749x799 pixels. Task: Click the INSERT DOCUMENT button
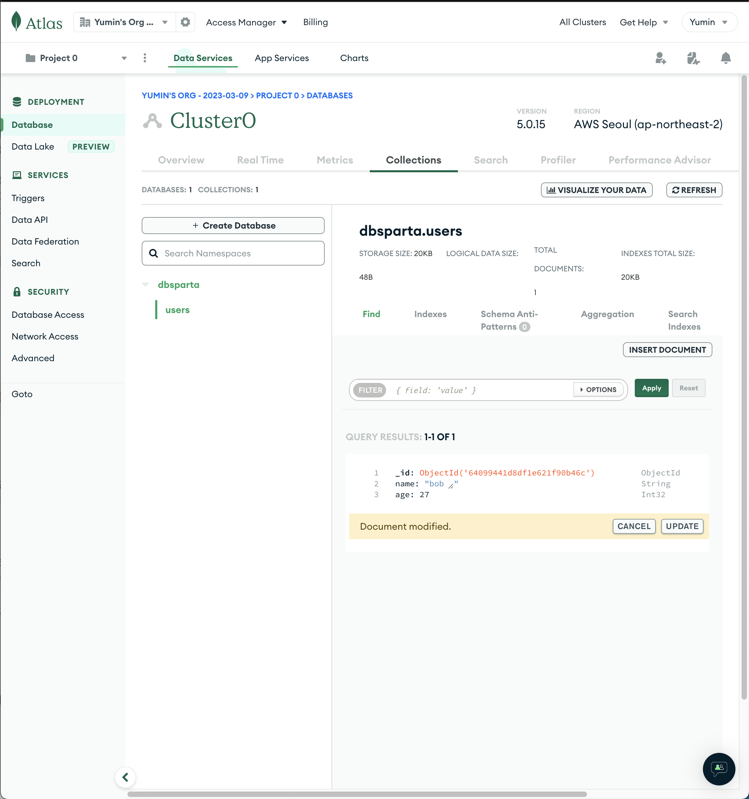point(667,350)
